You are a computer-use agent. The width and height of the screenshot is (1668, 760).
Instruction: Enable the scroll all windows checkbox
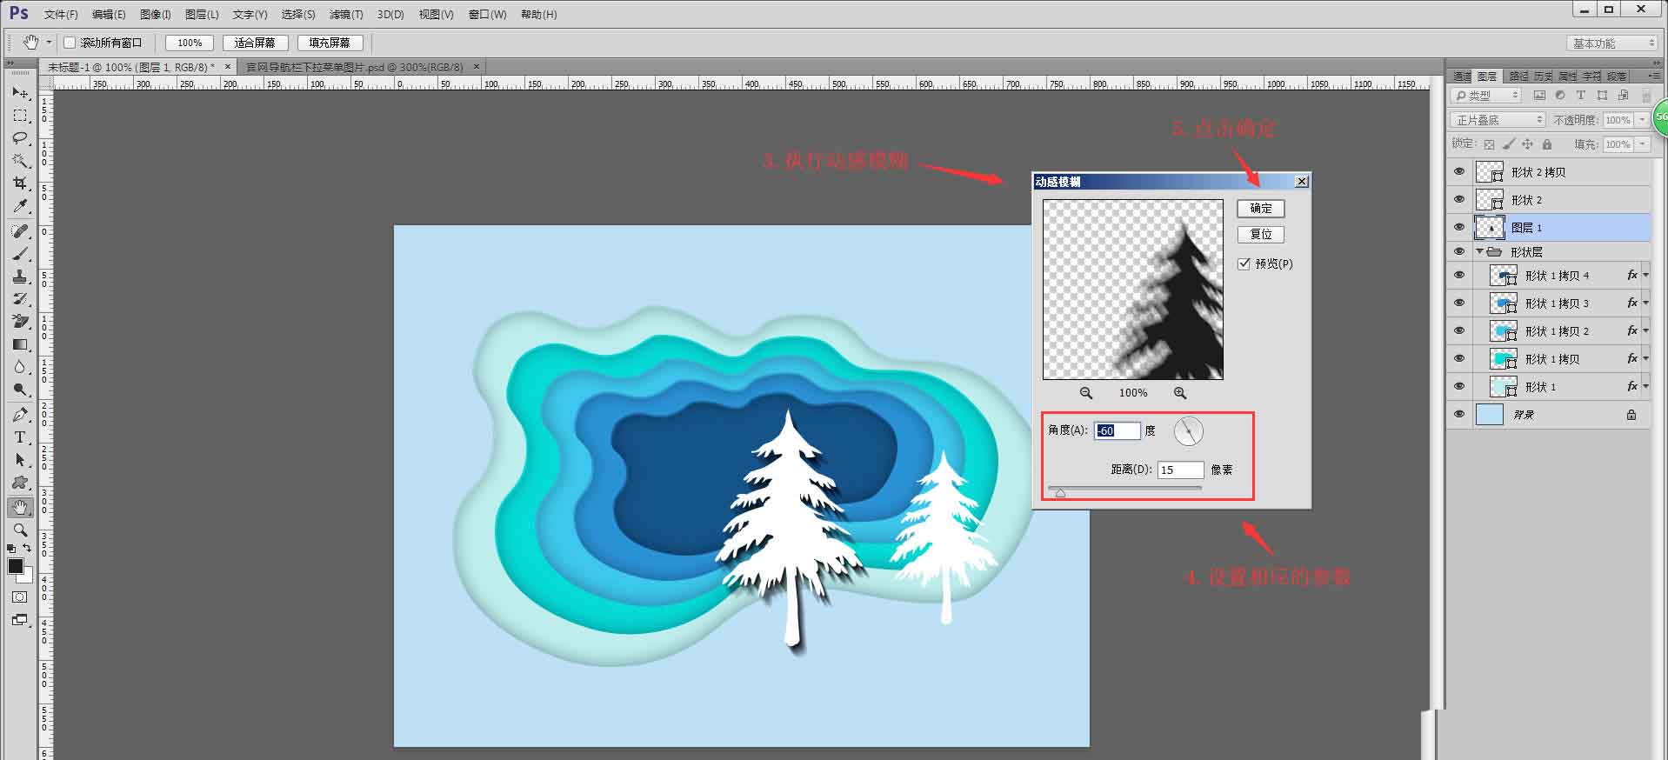[x=70, y=43]
